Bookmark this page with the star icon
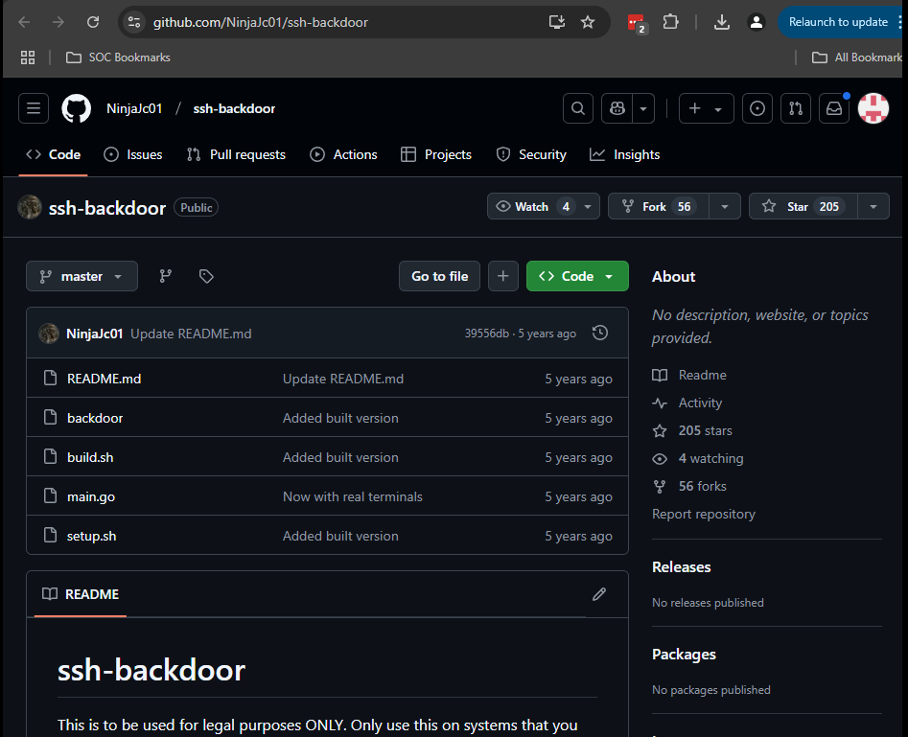This screenshot has height=737, width=908. click(588, 22)
